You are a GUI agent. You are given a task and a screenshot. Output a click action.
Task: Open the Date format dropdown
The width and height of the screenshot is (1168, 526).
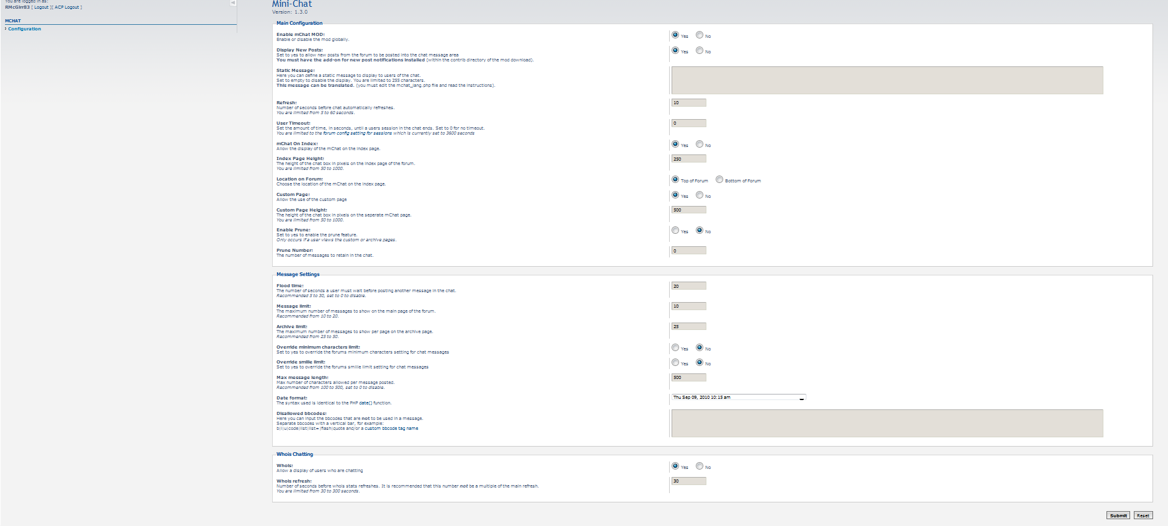tap(739, 398)
